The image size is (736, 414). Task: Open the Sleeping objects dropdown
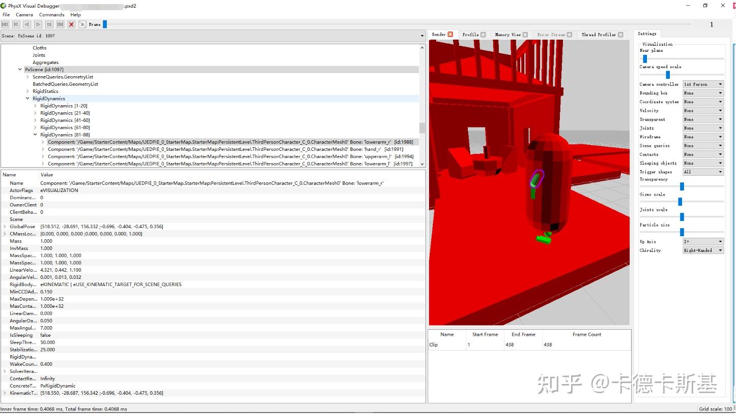[x=703, y=163]
